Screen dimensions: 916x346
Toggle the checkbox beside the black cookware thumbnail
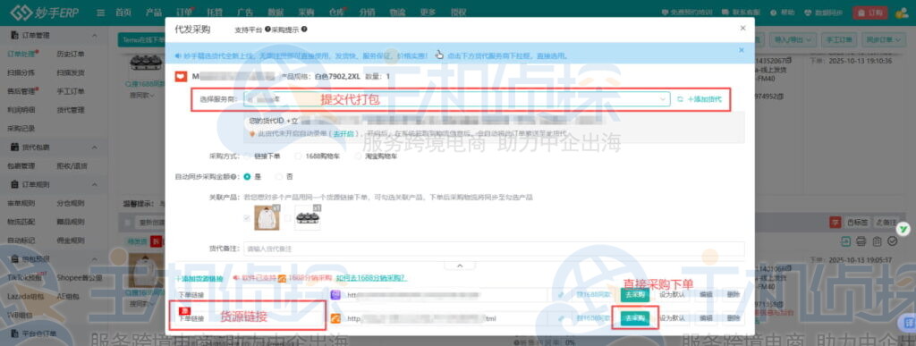point(287,218)
